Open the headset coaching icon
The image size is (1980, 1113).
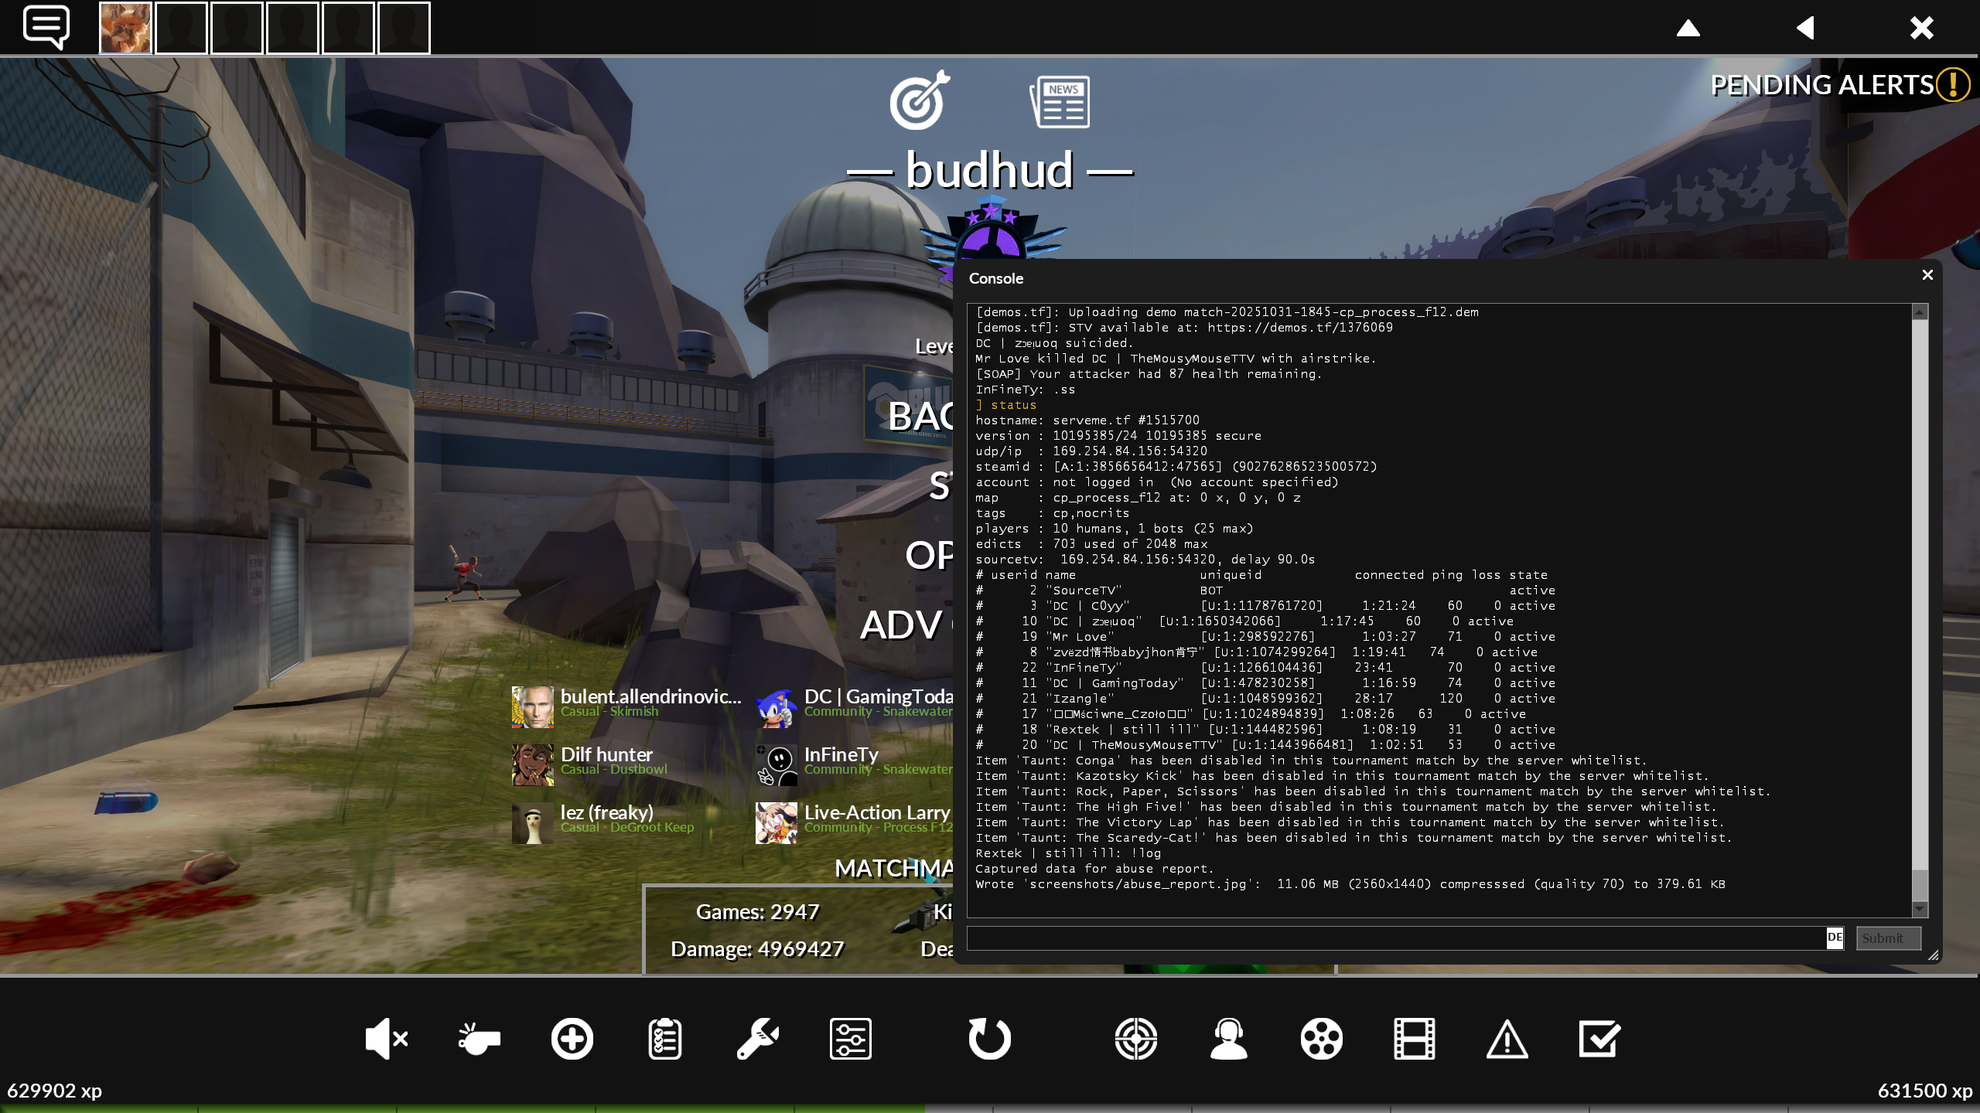[1228, 1038]
